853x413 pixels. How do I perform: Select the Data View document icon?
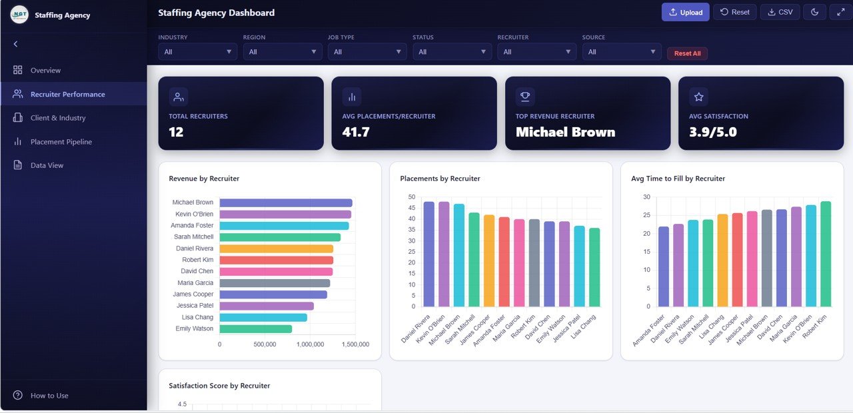pyautogui.click(x=17, y=165)
